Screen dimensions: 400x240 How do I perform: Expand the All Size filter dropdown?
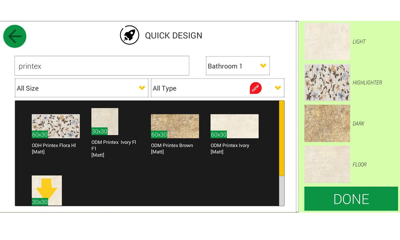pyautogui.click(x=82, y=88)
